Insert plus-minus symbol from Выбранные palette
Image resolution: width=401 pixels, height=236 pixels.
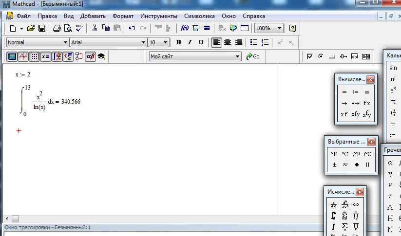click(x=334, y=165)
